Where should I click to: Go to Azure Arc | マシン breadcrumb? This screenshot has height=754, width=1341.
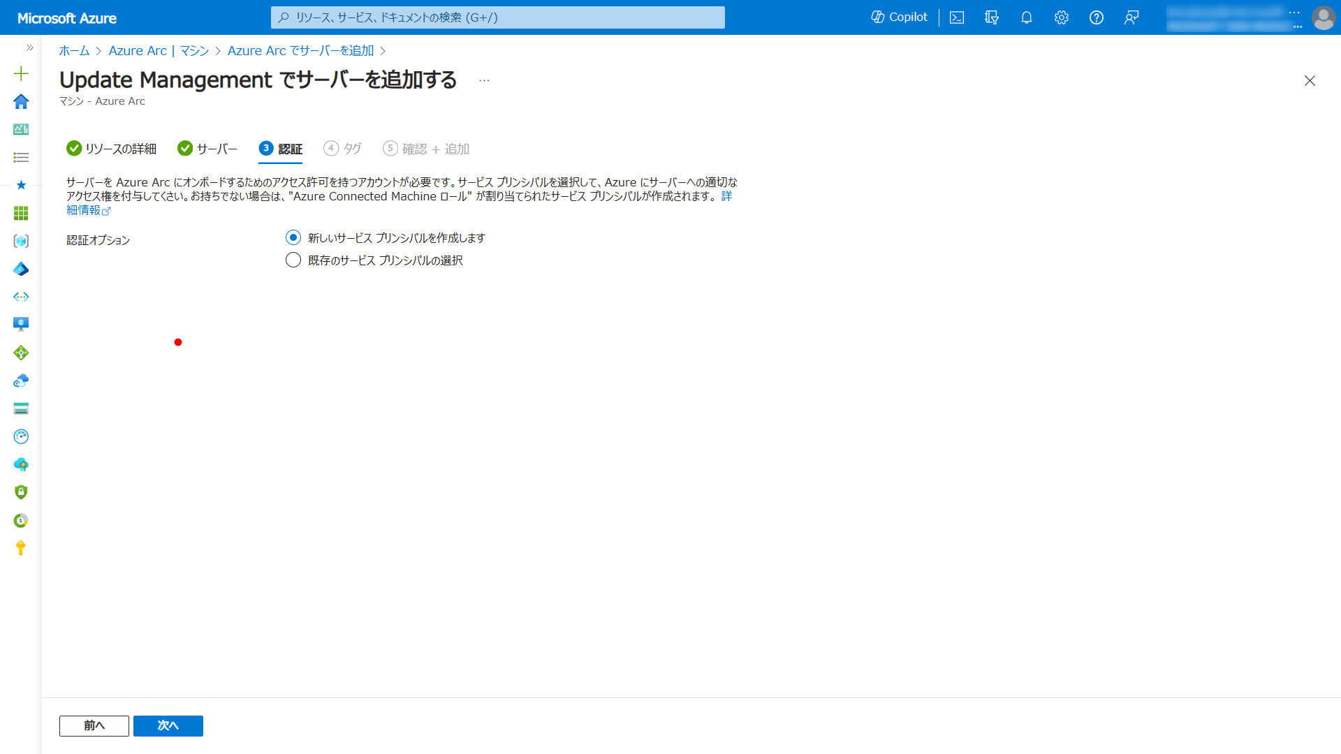coord(159,51)
